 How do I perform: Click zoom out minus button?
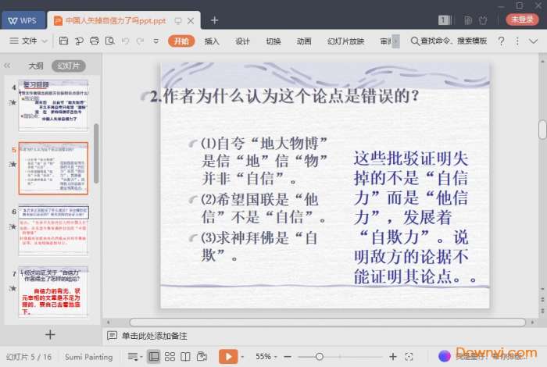click(x=288, y=357)
